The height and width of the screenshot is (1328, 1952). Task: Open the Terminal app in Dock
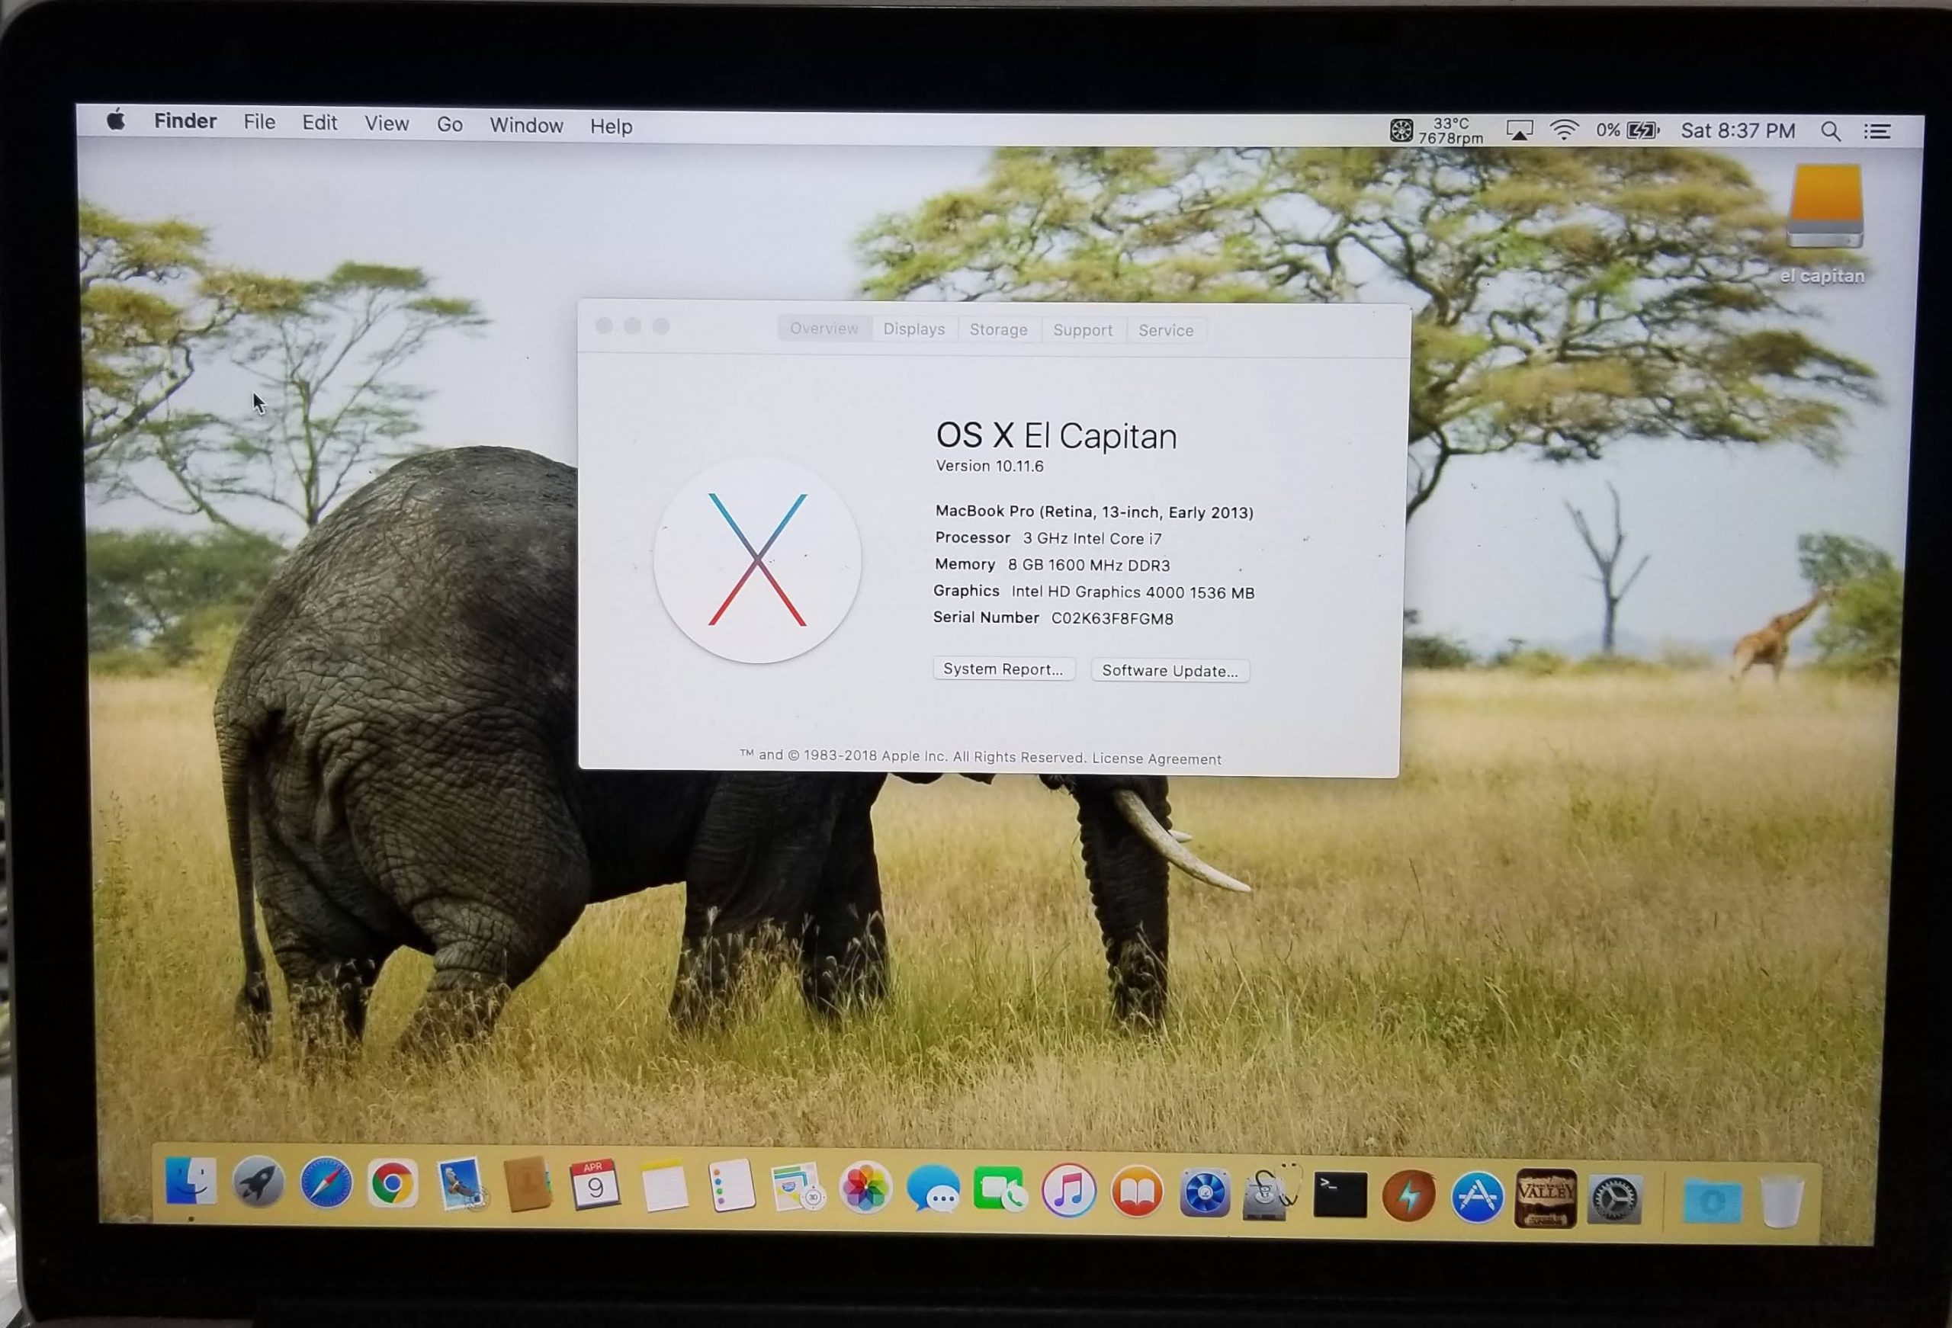click(x=1340, y=1195)
